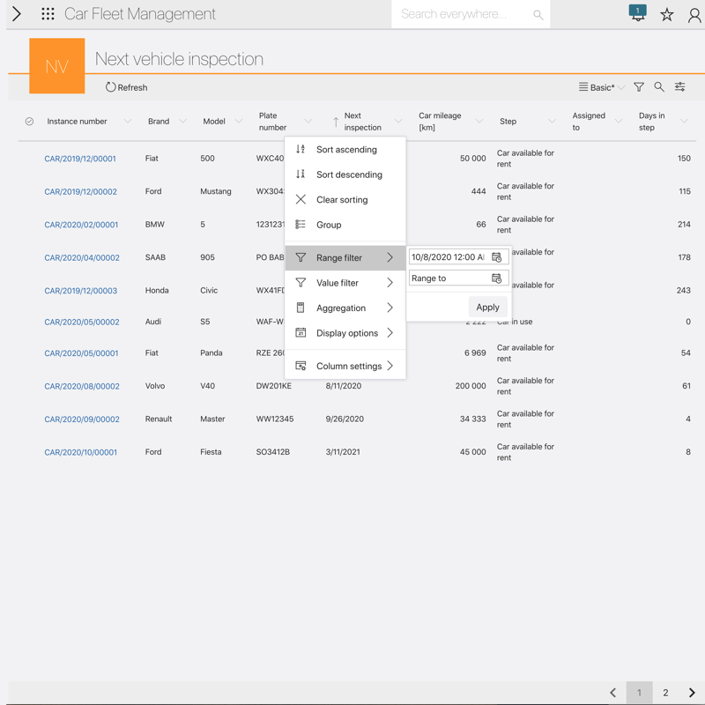Image resolution: width=705 pixels, height=705 pixels.
Task: Click the Search everywhere input field
Action: pos(463,14)
